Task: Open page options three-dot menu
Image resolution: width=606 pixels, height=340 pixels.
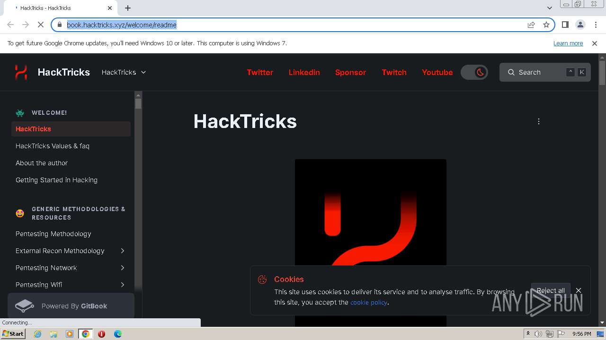Action: tap(538, 121)
